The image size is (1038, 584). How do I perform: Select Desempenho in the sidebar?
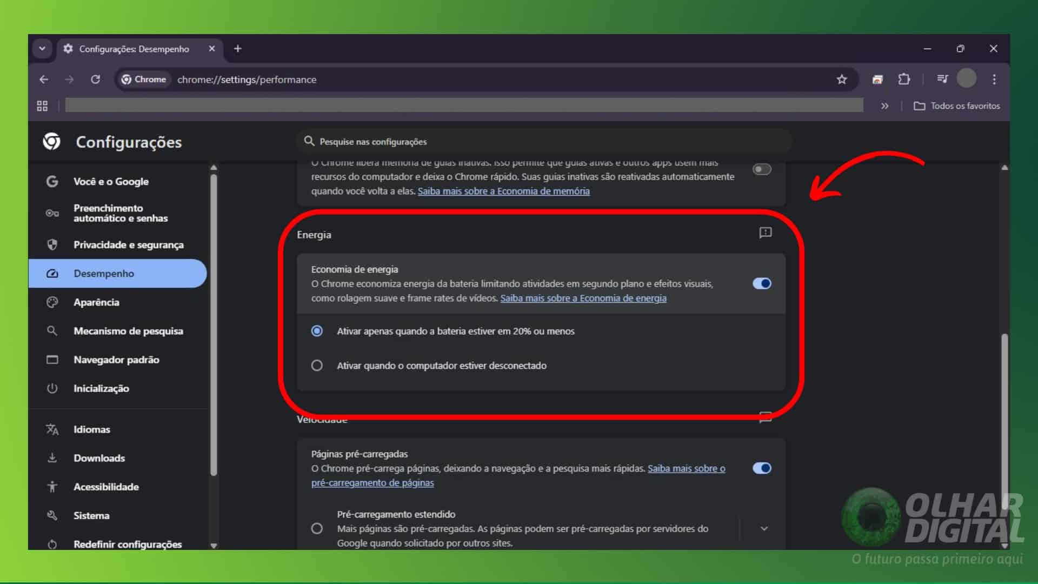(118, 274)
